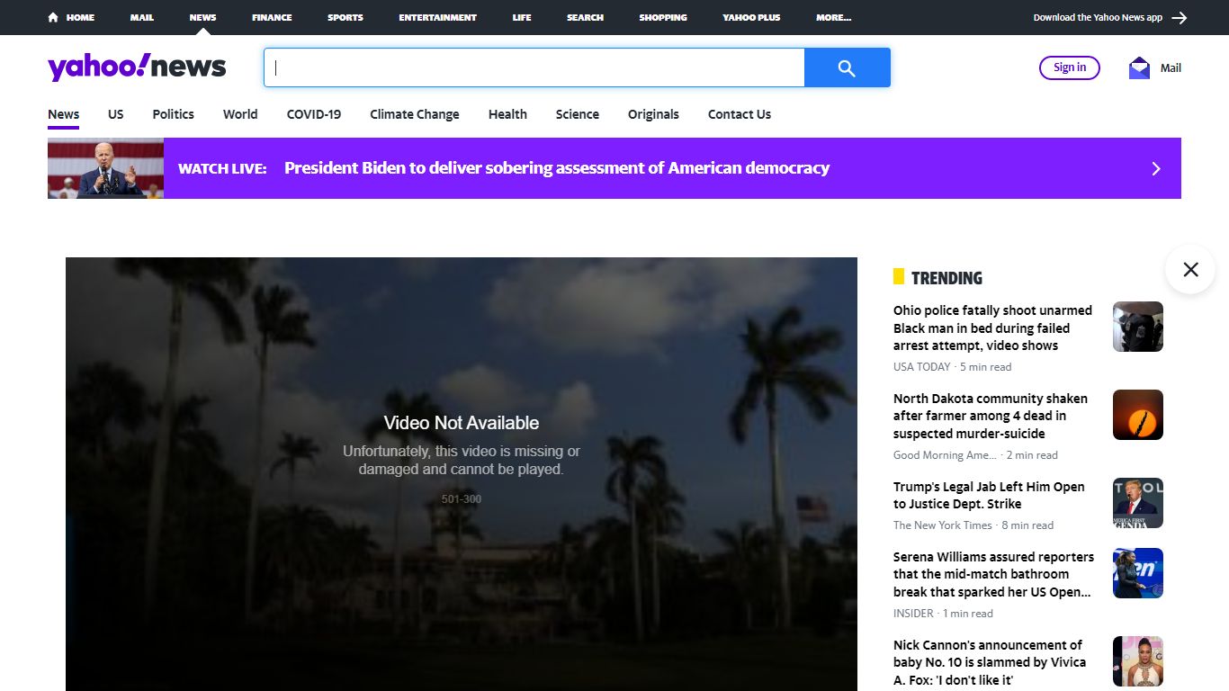
Task: Click the Biden thumbnail on the banner
Action: click(x=105, y=168)
